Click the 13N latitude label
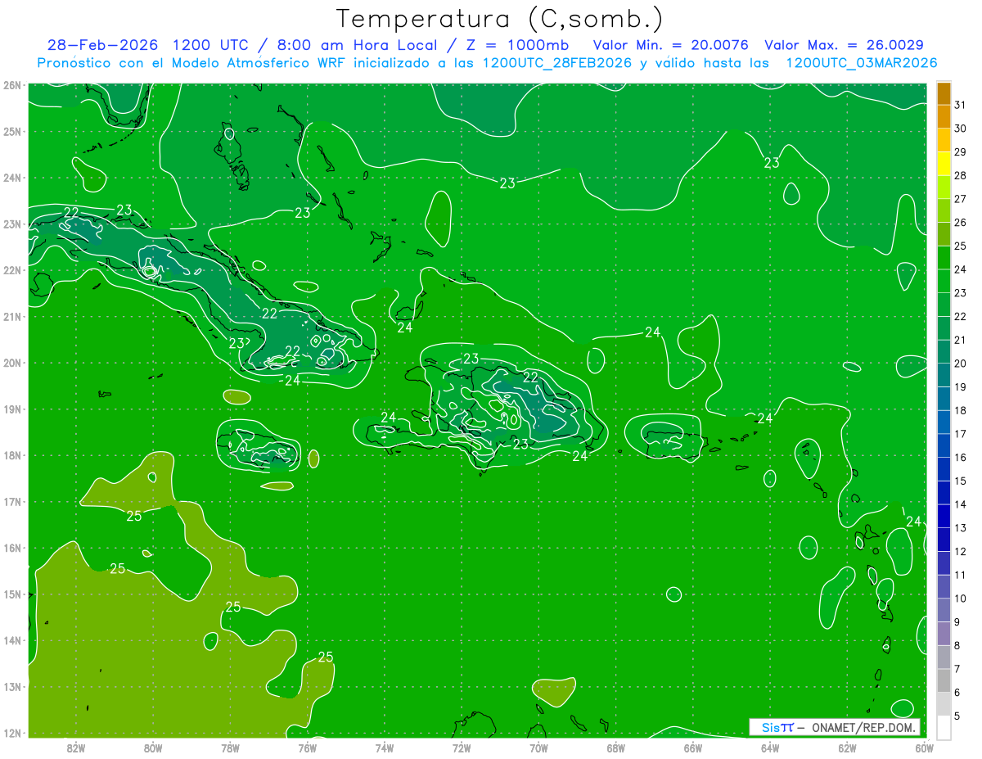Screen dimensions: 982x759 pyautogui.click(x=11, y=686)
